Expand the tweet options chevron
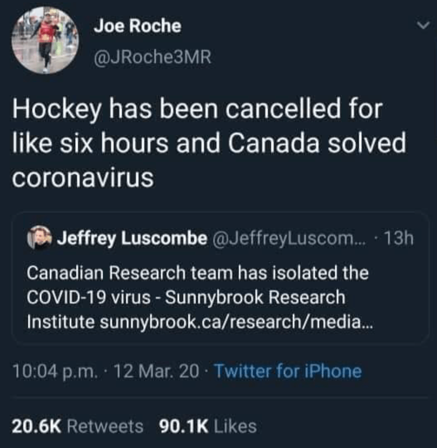The width and height of the screenshot is (437, 448). click(x=422, y=26)
